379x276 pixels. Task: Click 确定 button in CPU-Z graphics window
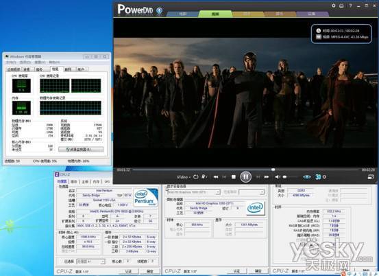(x=258, y=271)
